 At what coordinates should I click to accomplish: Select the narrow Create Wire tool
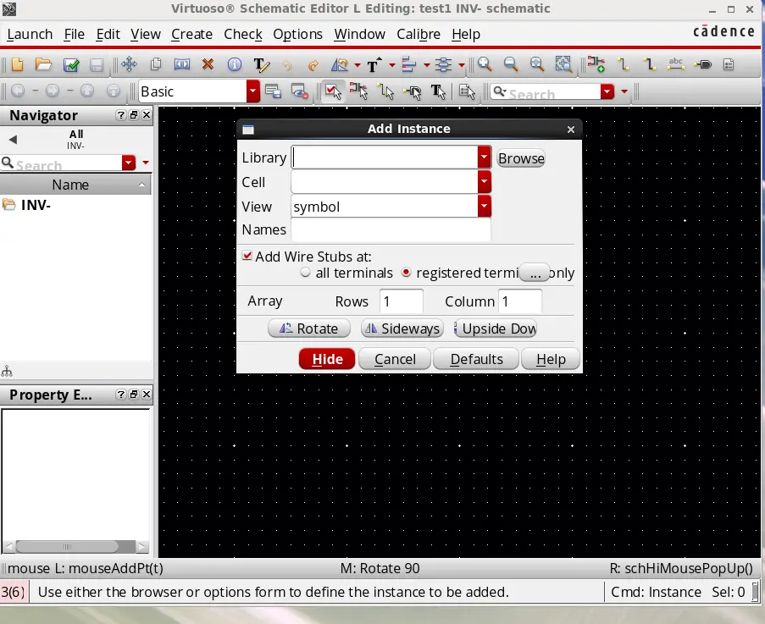pos(623,64)
